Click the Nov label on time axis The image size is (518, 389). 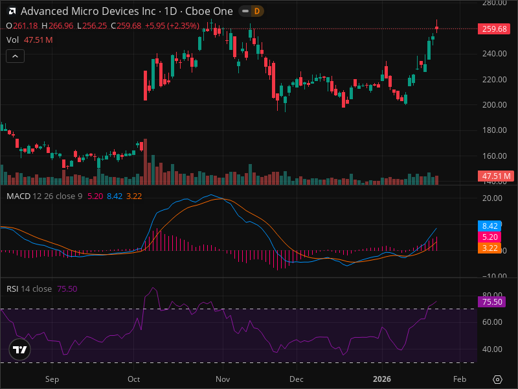pos(223,379)
